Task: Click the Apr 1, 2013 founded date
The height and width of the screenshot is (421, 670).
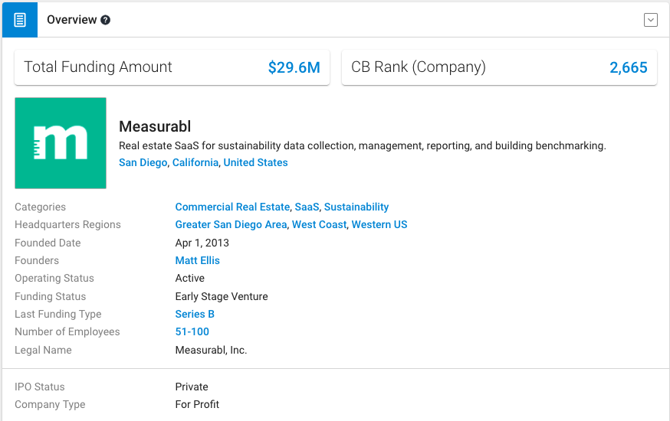Action: [202, 243]
